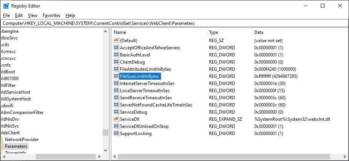Open the Favorites menu

(x=51, y=15)
